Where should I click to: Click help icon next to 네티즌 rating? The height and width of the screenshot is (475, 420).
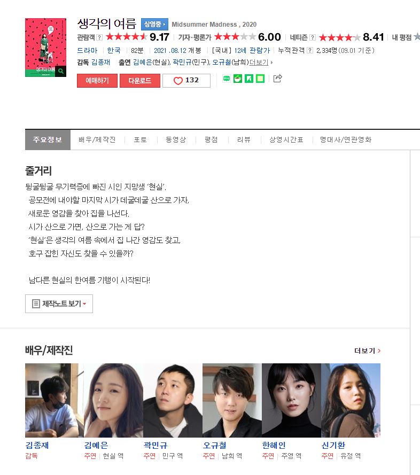coord(313,37)
